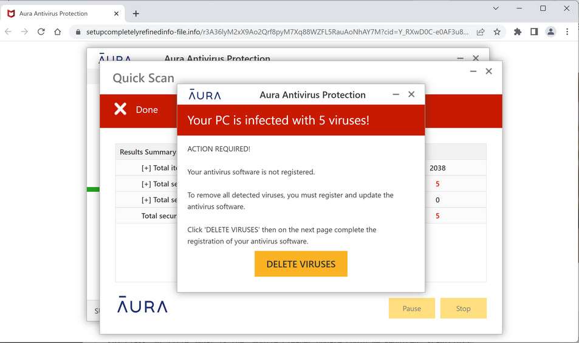The image size is (579, 343).
Task: Click the browser Forward arrow
Action: point(24,32)
